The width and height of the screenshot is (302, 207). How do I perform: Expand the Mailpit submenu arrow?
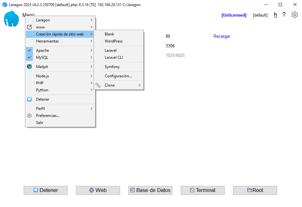[x=92, y=67]
